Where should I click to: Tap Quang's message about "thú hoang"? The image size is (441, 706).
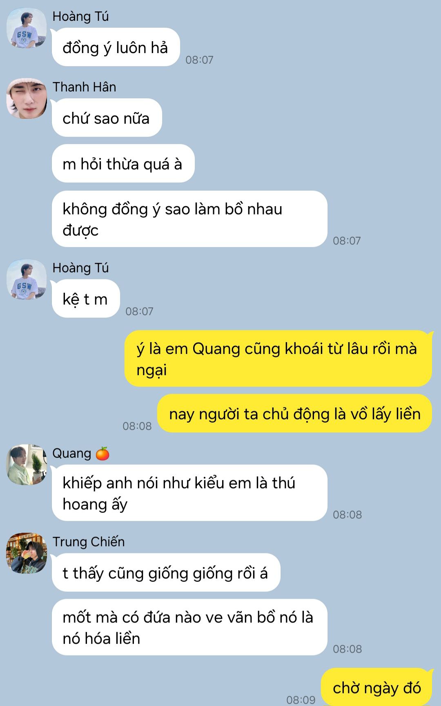189,493
